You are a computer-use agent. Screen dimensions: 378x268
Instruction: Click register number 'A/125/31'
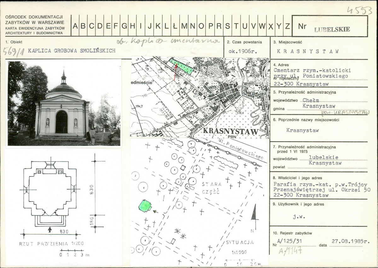pos(289,241)
